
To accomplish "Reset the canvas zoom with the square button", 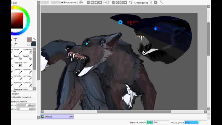I will (100, 2).
